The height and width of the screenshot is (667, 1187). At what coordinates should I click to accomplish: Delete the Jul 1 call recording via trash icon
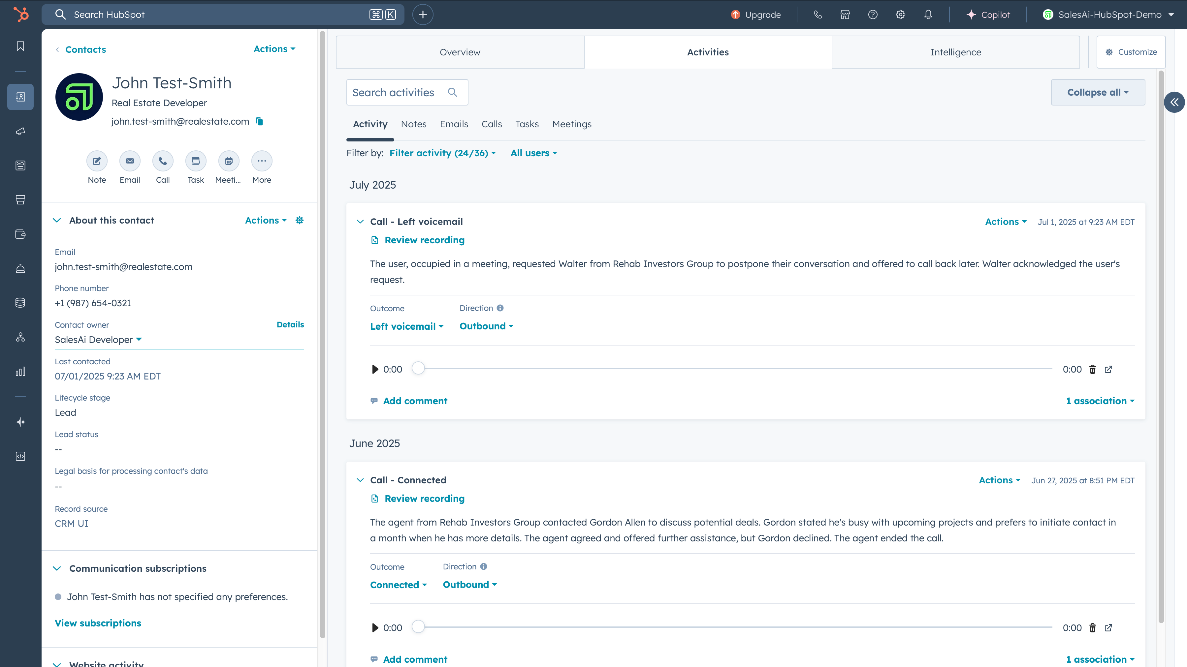point(1092,369)
